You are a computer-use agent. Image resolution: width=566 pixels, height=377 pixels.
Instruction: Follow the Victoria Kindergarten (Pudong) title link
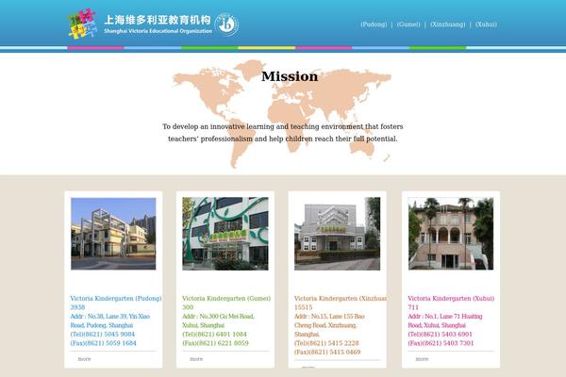click(x=116, y=299)
